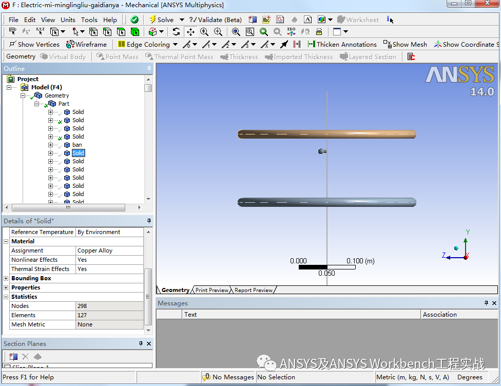Toggle Wireframe display mode
The height and width of the screenshot is (386, 501).
[x=86, y=45]
